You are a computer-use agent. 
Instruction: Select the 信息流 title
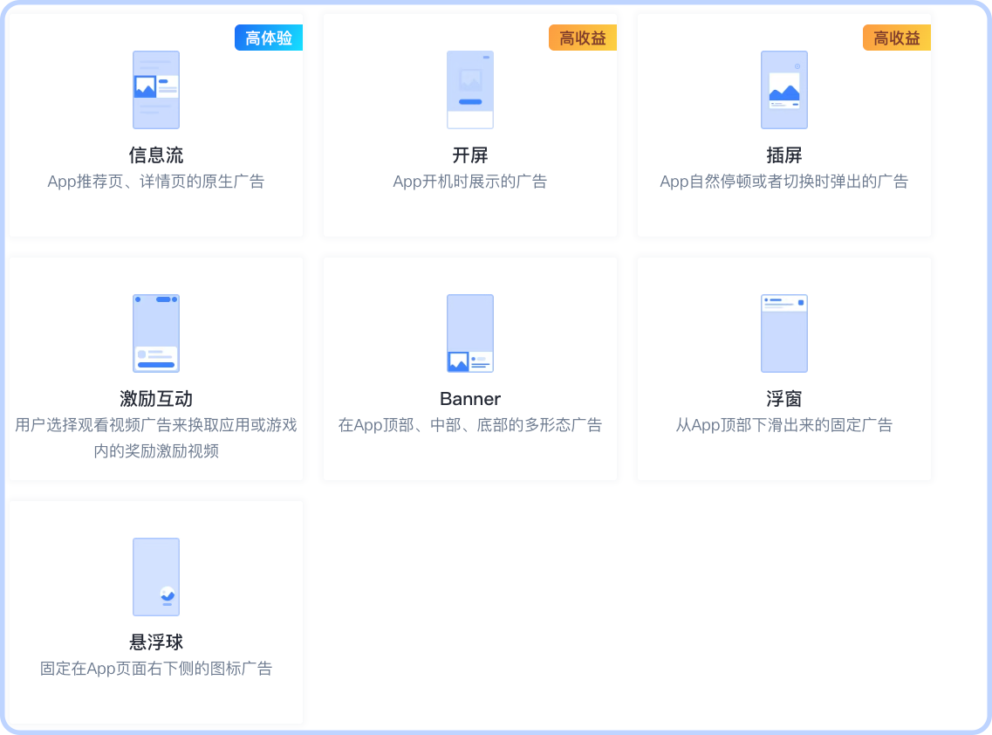(156, 155)
